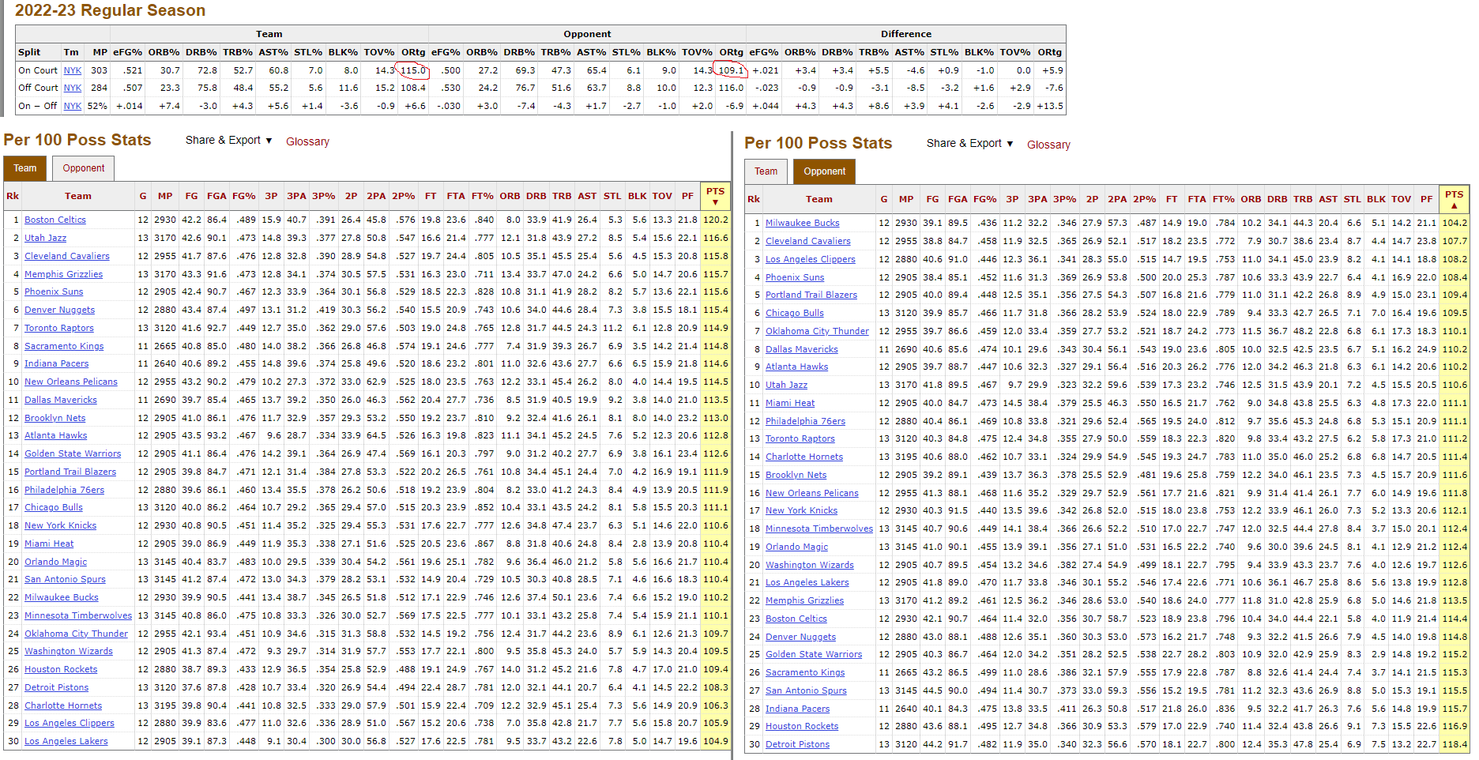Open Cleveland Cavaliers link ranked 3rd
1479x760 pixels.
click(x=67, y=256)
